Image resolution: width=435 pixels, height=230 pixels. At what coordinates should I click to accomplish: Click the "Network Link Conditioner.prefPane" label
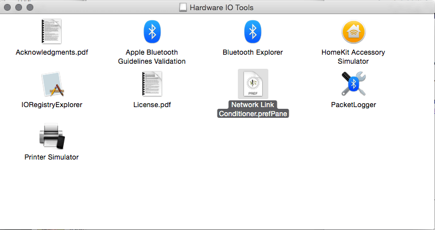click(253, 109)
